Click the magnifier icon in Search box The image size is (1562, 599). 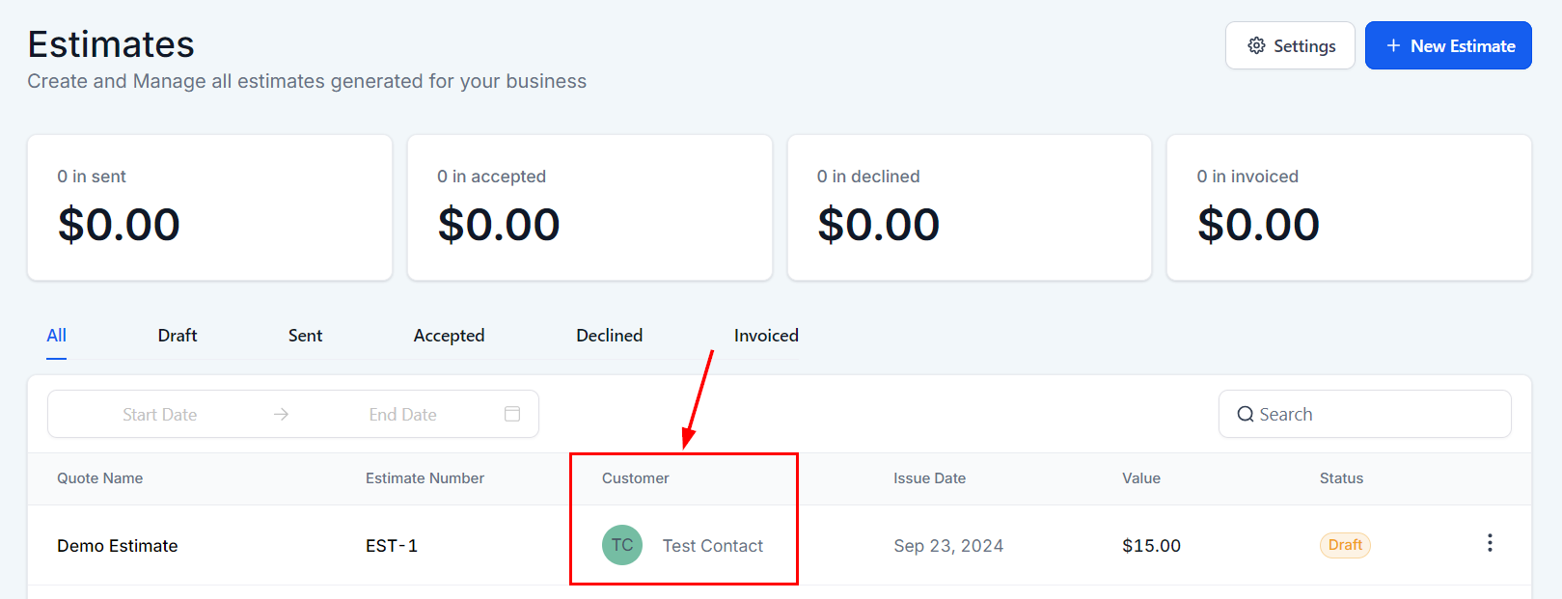click(1246, 414)
